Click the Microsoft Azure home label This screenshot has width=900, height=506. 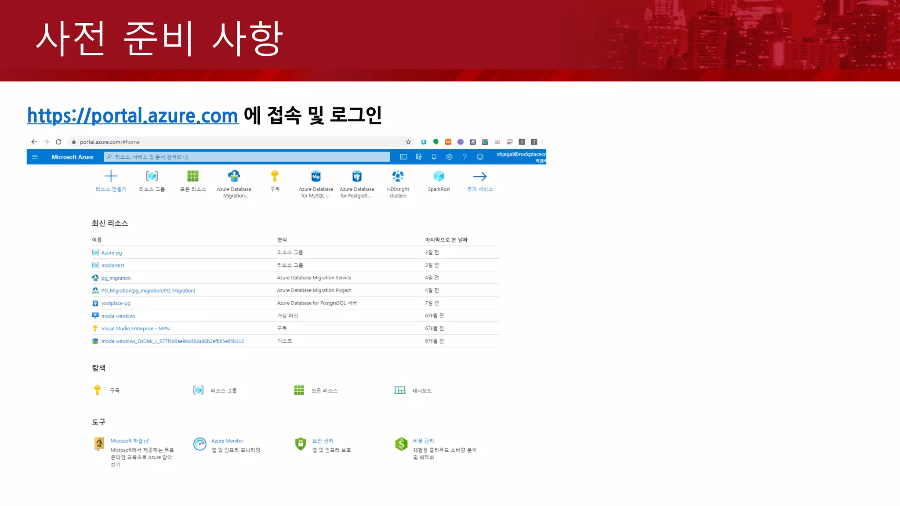coord(73,157)
